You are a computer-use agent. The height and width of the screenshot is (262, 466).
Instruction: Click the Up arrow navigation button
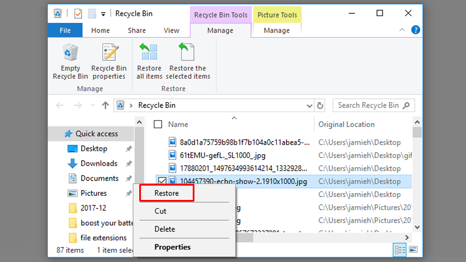click(x=105, y=105)
